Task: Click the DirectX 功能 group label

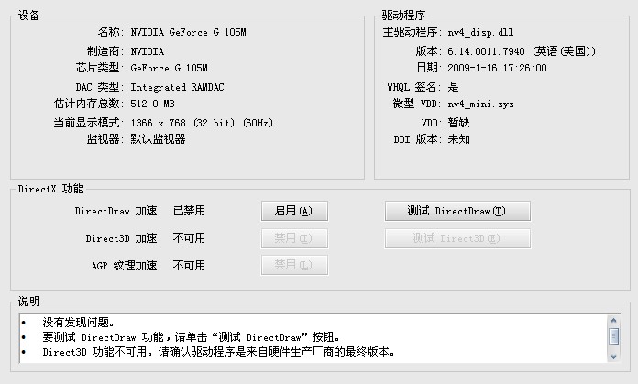Action: click(50, 189)
